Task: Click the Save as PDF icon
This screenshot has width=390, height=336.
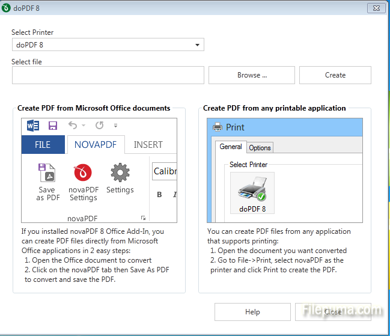Action: click(x=46, y=174)
